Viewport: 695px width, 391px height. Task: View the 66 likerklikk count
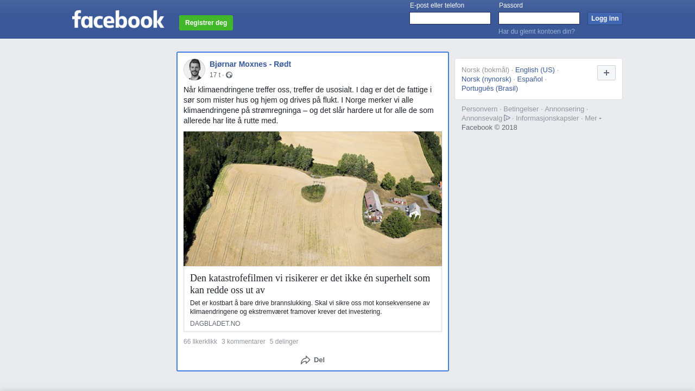pos(200,342)
